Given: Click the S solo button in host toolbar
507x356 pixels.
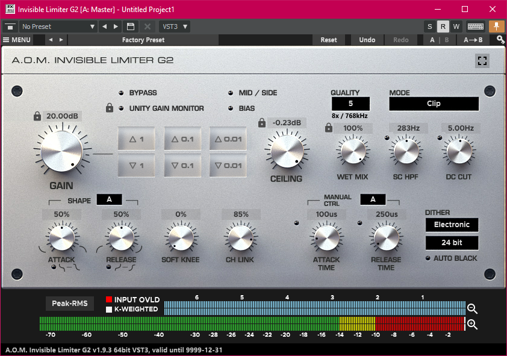Looking at the screenshot, I should point(430,27).
